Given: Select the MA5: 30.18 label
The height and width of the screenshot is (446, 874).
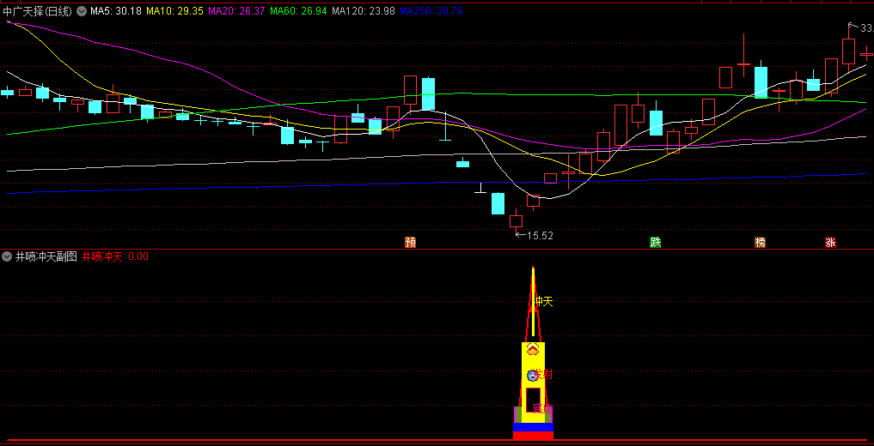Looking at the screenshot, I should pos(115,11).
